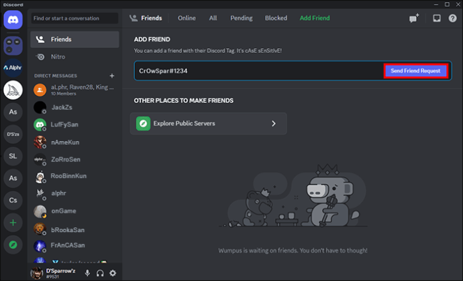
Task: Click the Friends heading in top bar
Action: pos(152,18)
